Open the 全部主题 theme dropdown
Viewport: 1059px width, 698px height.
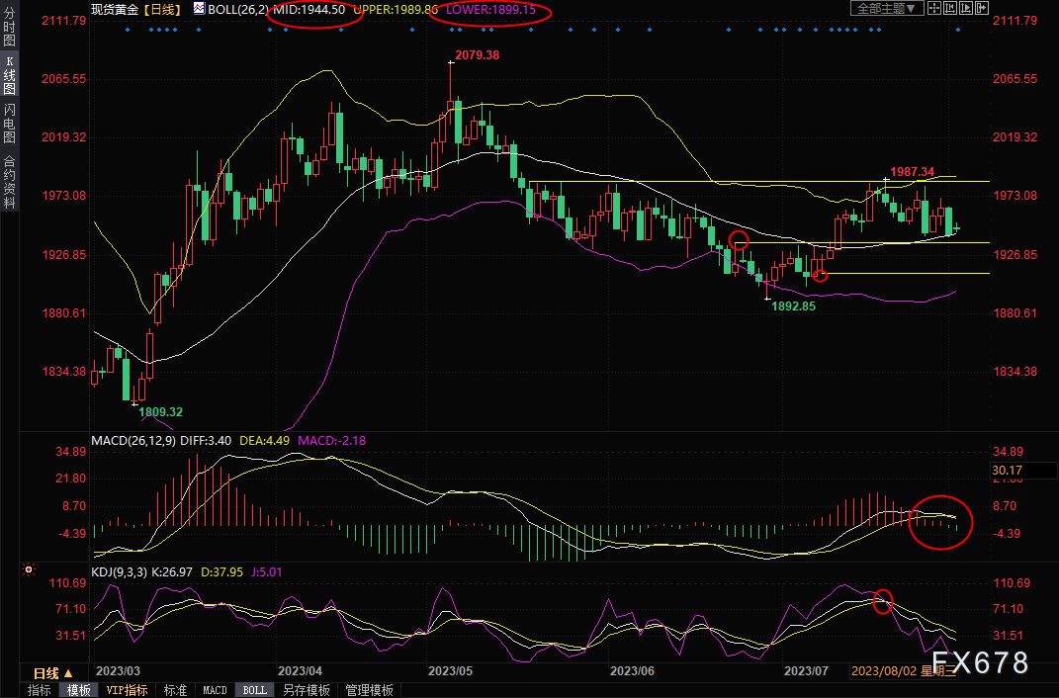tap(887, 8)
